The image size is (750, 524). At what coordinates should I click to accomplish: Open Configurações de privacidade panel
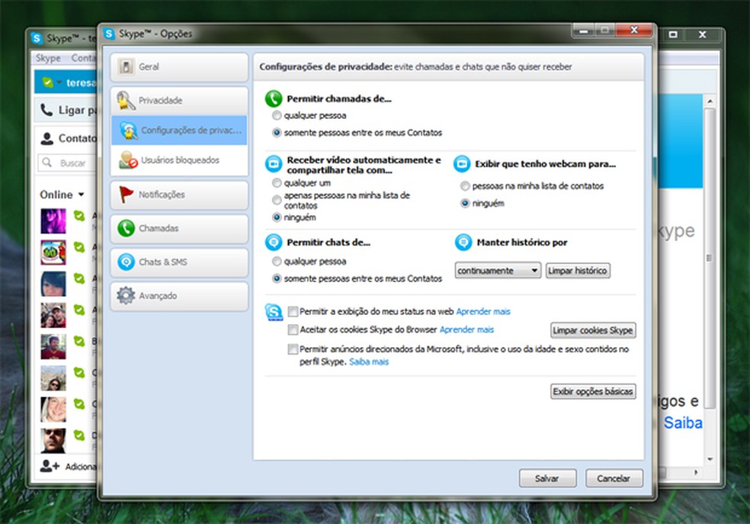click(x=178, y=130)
